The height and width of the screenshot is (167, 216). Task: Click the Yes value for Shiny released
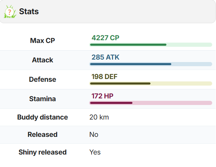click(95, 152)
